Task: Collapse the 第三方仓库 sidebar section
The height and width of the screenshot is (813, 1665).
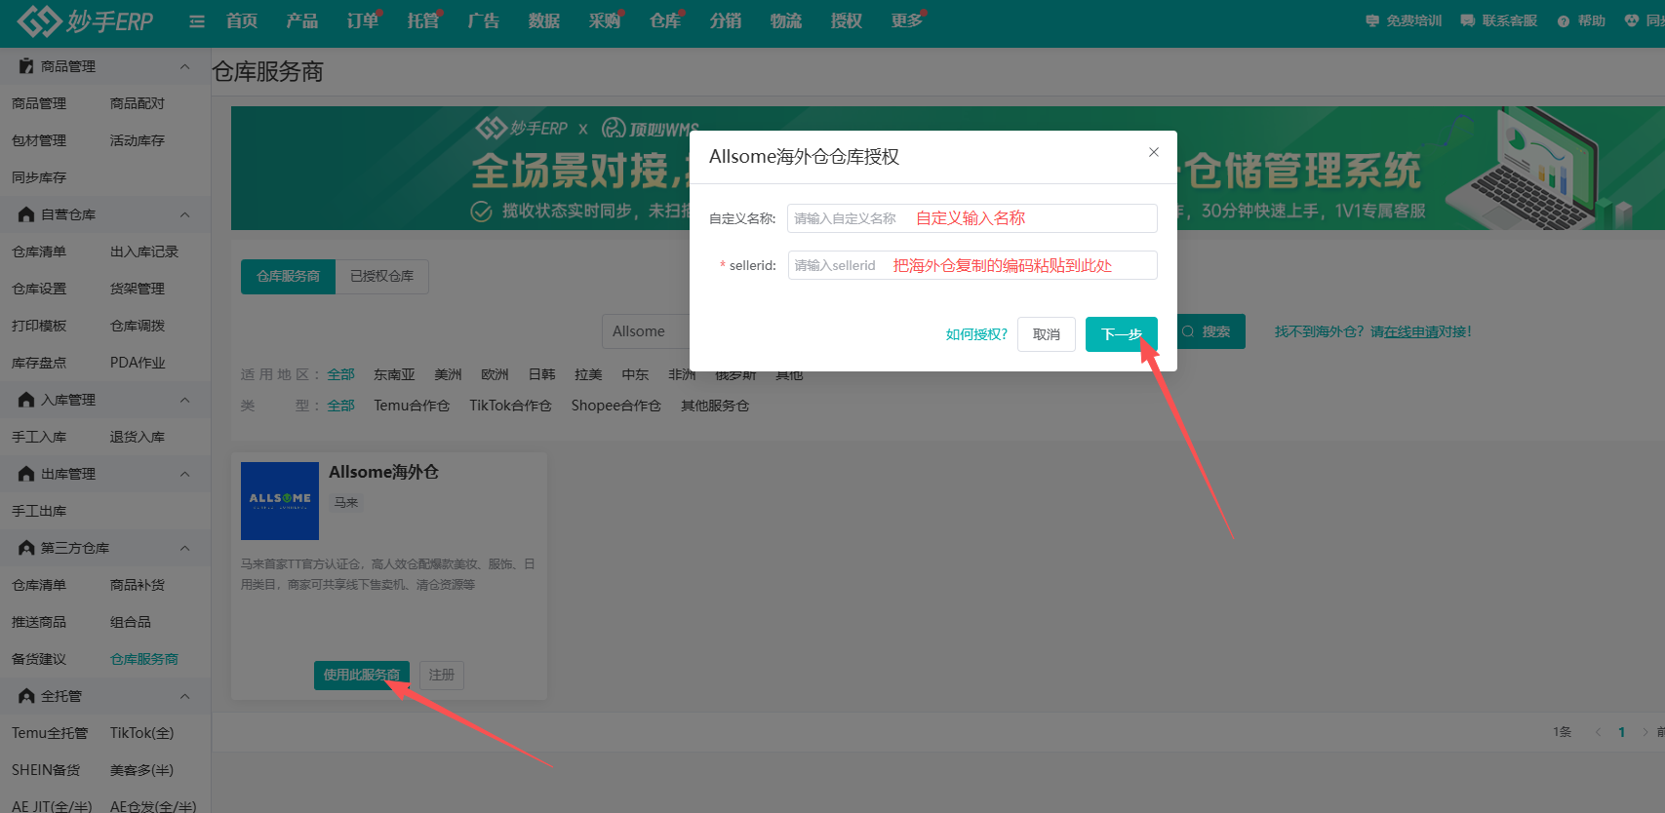Action: [x=185, y=548]
